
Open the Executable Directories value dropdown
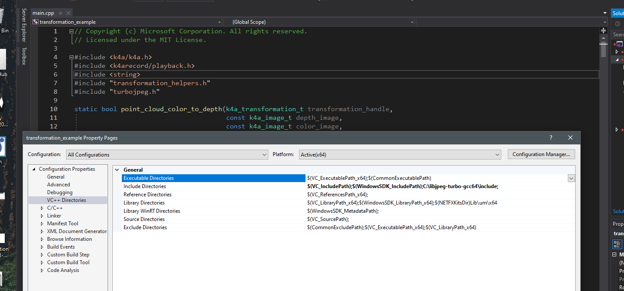[571, 178]
